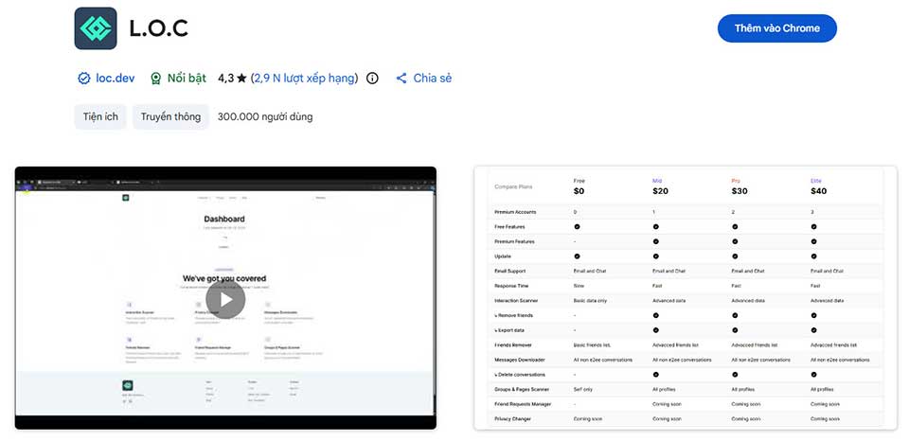Viewport: 909px width, 441px height.
Task: Click the Dashboard heading in video preview
Action: [224, 219]
